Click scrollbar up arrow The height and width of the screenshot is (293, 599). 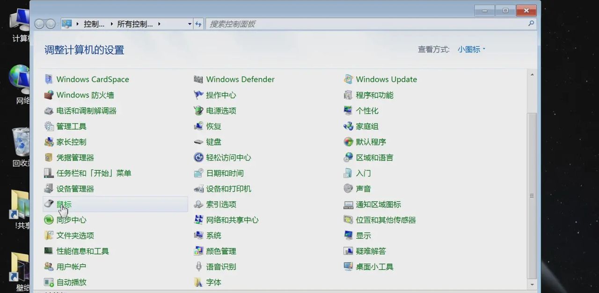[532, 74]
